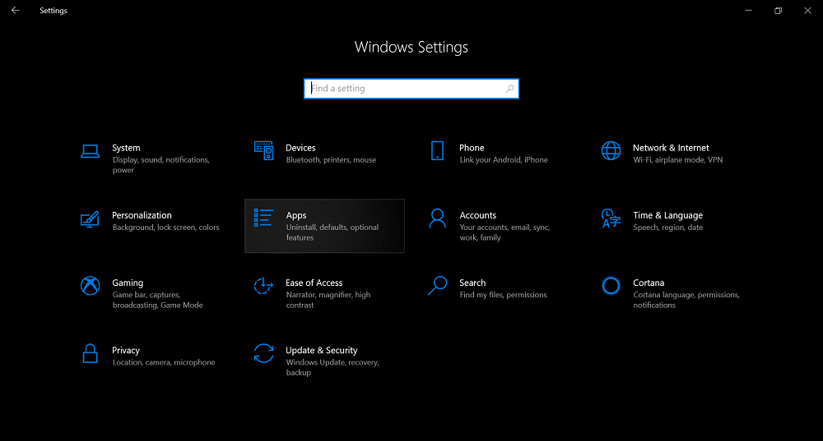Close the Settings window
This screenshot has height=441, width=823.
pos(808,11)
